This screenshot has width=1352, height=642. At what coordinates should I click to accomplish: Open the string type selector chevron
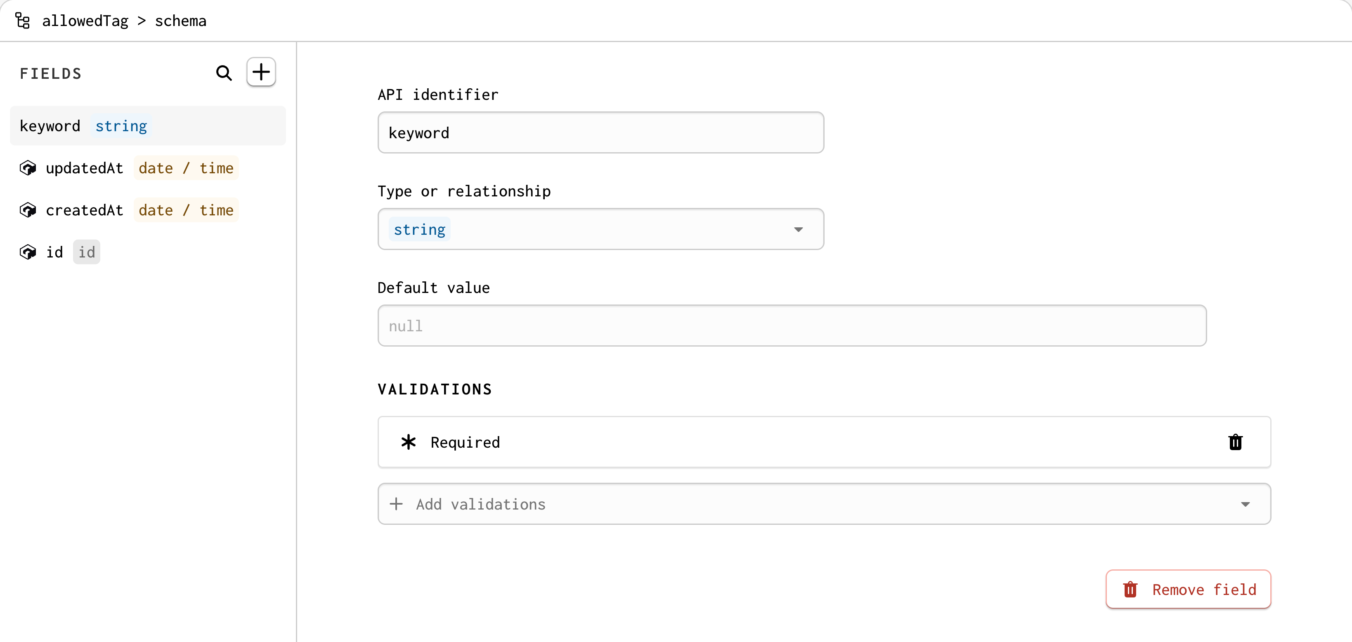click(799, 229)
